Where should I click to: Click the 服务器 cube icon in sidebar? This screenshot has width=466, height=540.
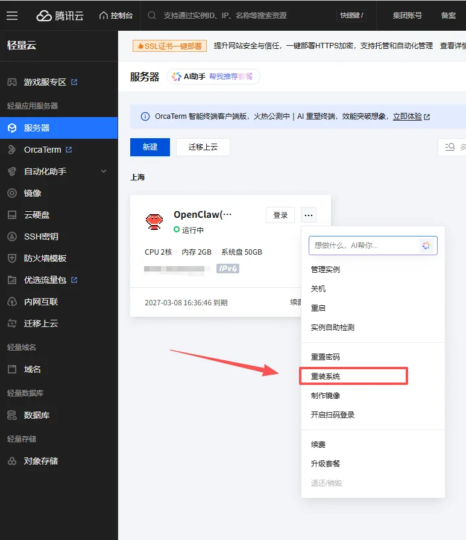[x=12, y=128]
